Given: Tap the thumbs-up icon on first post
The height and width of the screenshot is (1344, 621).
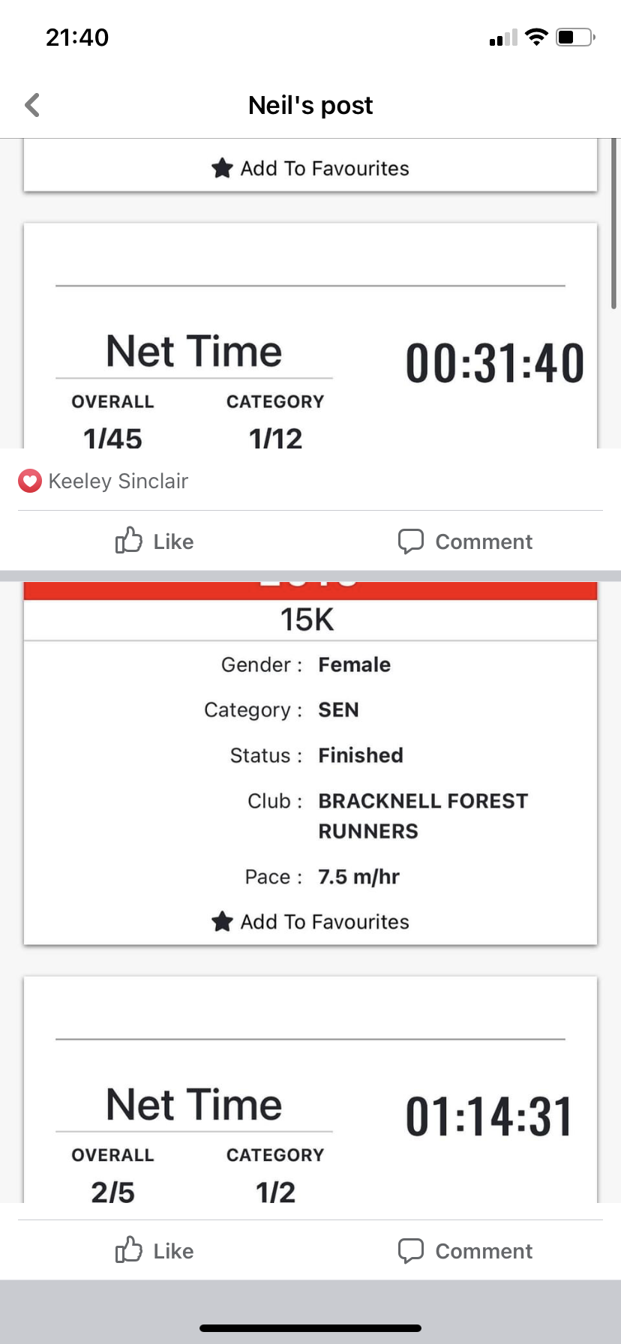Looking at the screenshot, I should click(129, 541).
